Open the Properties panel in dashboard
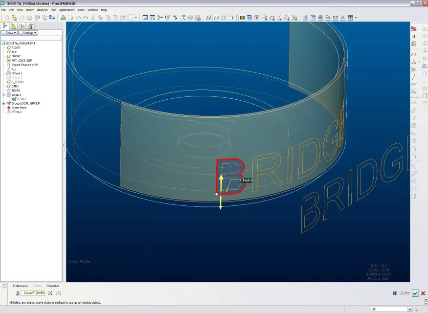Image resolution: width=428 pixels, height=313 pixels. click(x=53, y=286)
